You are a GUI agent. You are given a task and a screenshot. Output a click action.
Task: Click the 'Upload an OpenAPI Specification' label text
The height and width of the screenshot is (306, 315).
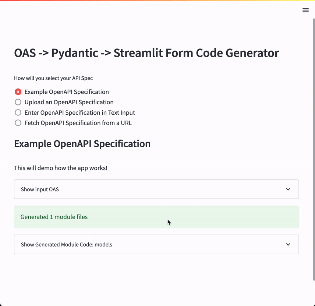click(x=69, y=102)
